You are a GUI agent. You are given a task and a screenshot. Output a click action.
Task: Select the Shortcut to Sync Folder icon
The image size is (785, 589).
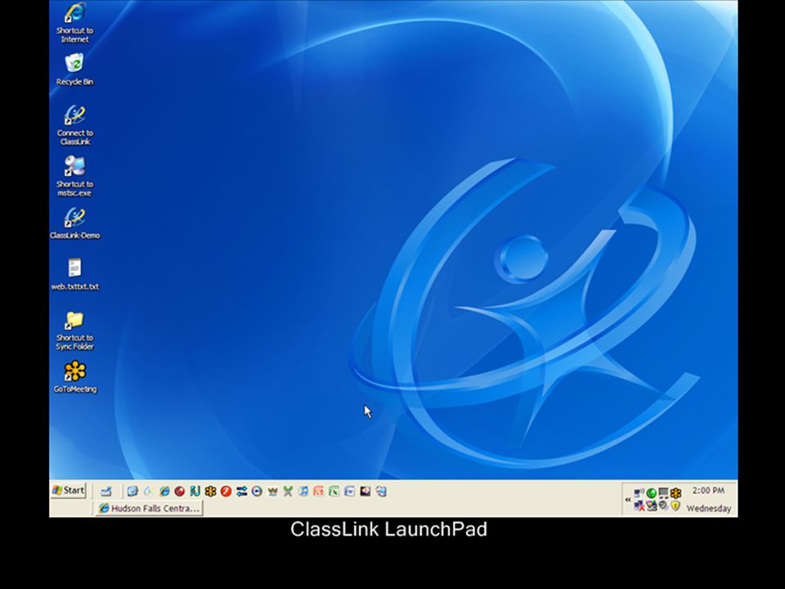(x=74, y=330)
